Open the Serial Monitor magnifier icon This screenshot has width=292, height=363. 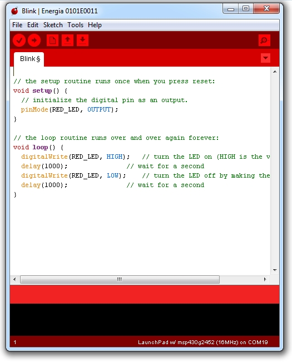point(264,41)
